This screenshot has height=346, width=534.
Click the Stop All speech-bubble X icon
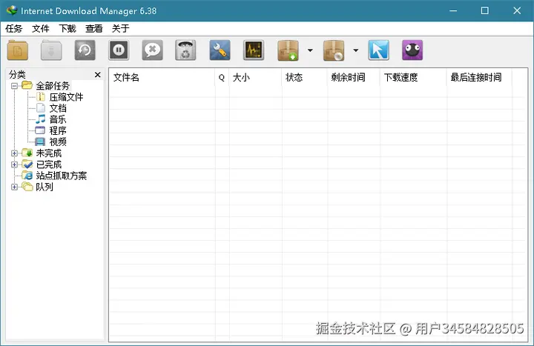coord(152,50)
